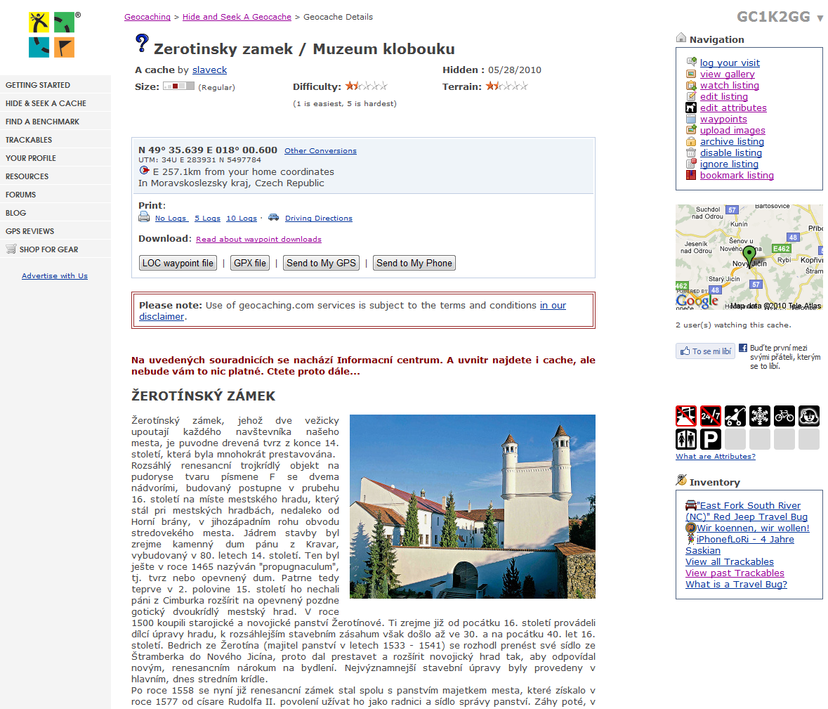Click Send to My Phone button
This screenshot has width=828, height=709.
click(414, 263)
